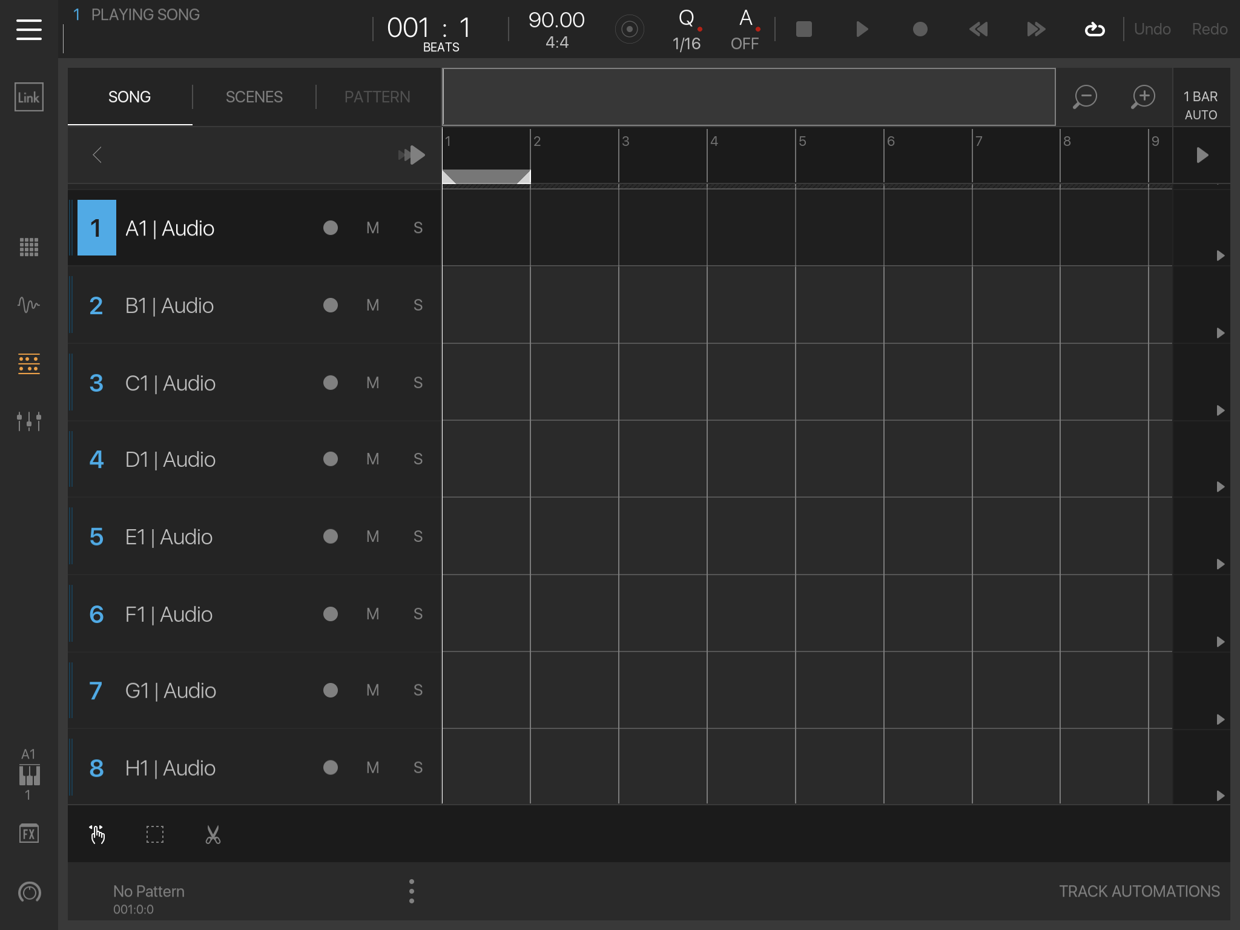Open the FX panel
This screenshot has height=930, width=1240.
tap(29, 834)
